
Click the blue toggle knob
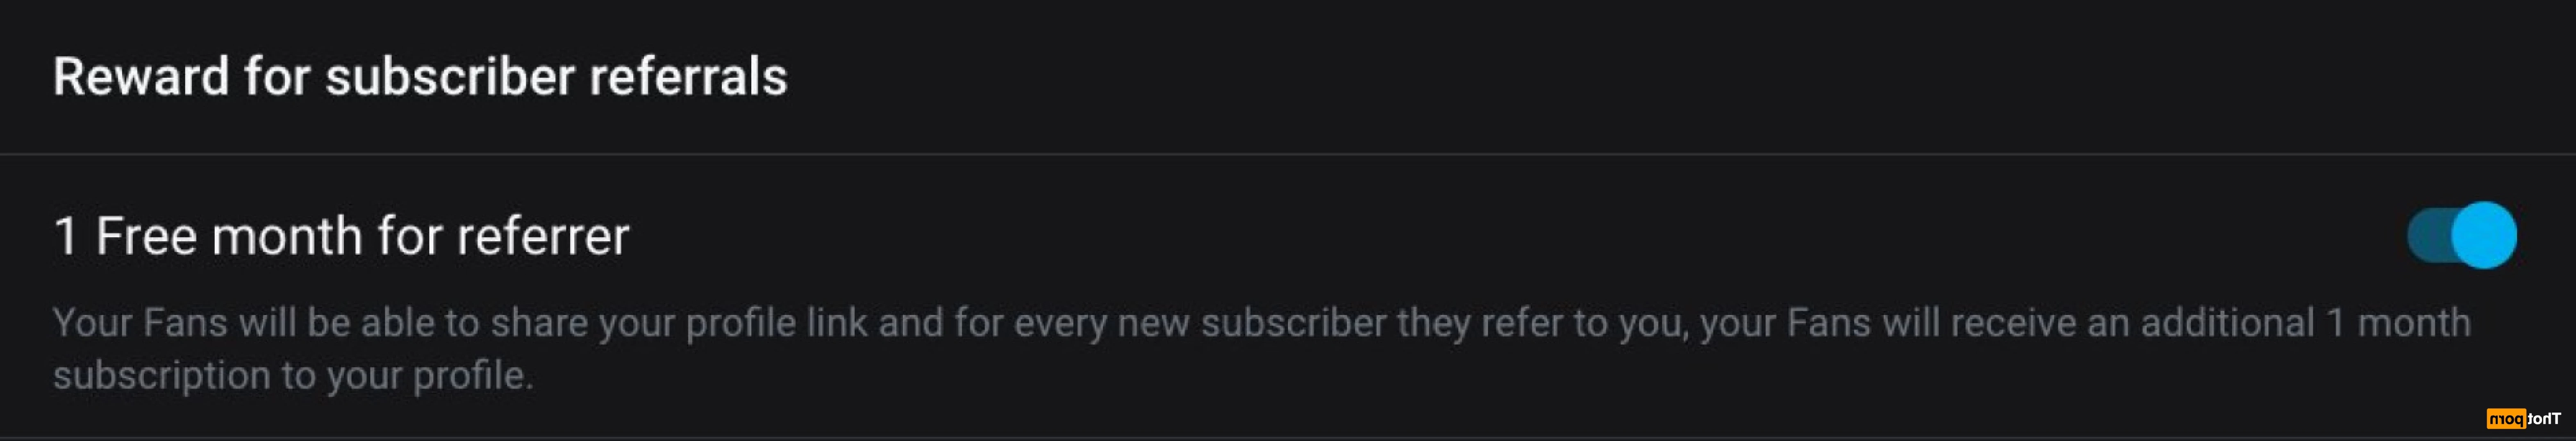tap(2484, 235)
